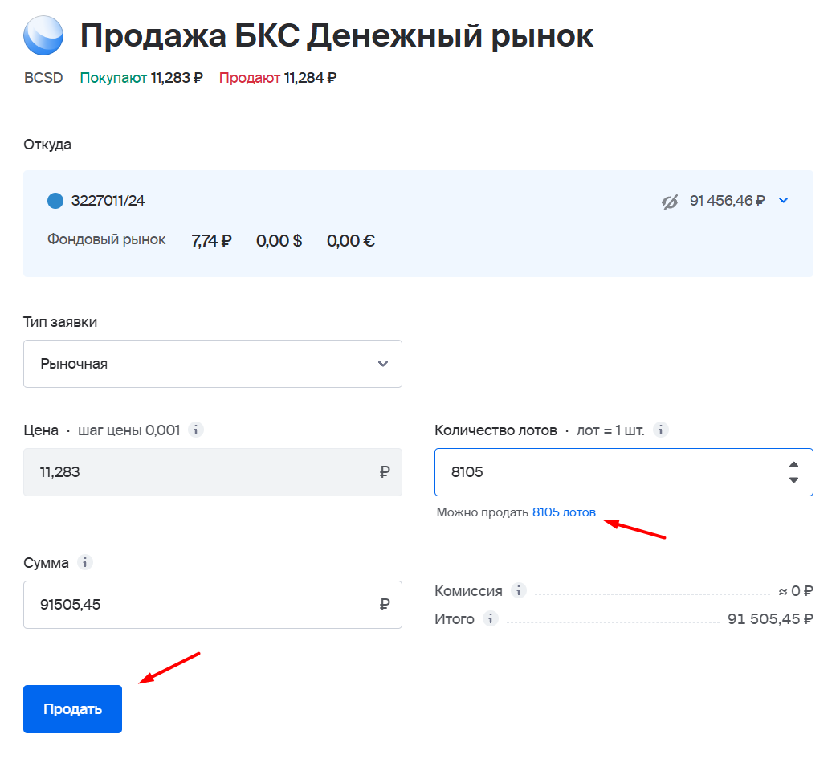Click the BCSD ticker label
The height and width of the screenshot is (767, 840).
pyautogui.click(x=43, y=78)
